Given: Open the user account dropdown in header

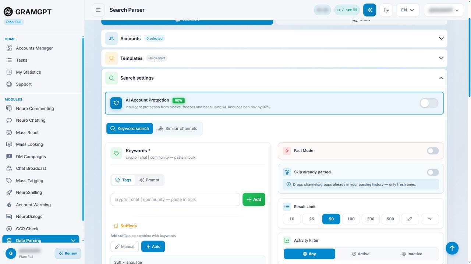Looking at the screenshot, I should 444,10.
